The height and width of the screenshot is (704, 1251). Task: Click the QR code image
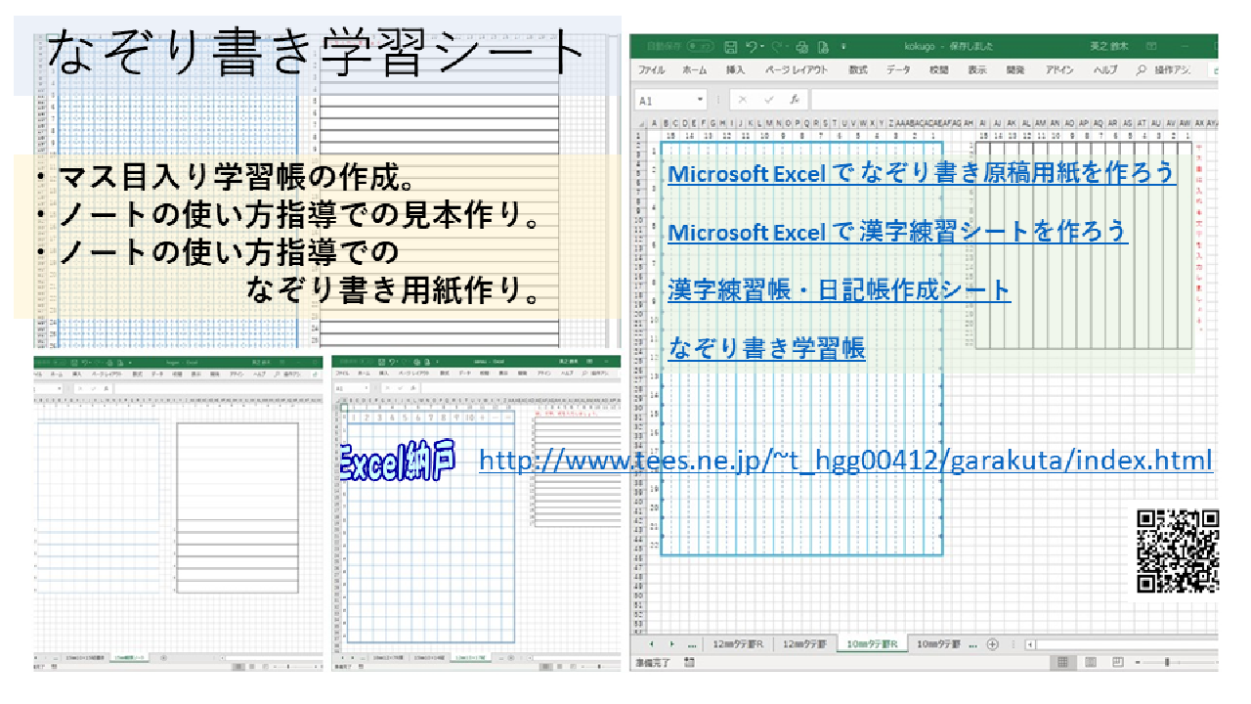1179,550
